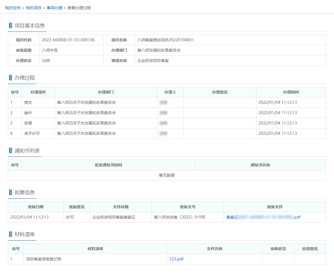Click the 暂无数据 empty notice row
This screenshot has width=334, height=278.
pyautogui.click(x=167, y=175)
